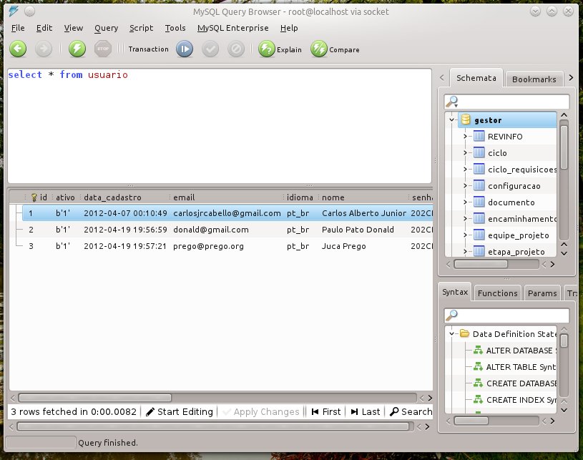The image size is (583, 460).
Task: Click the Syntax tree horizontal scrollbar thumb
Action: [x=471, y=421]
